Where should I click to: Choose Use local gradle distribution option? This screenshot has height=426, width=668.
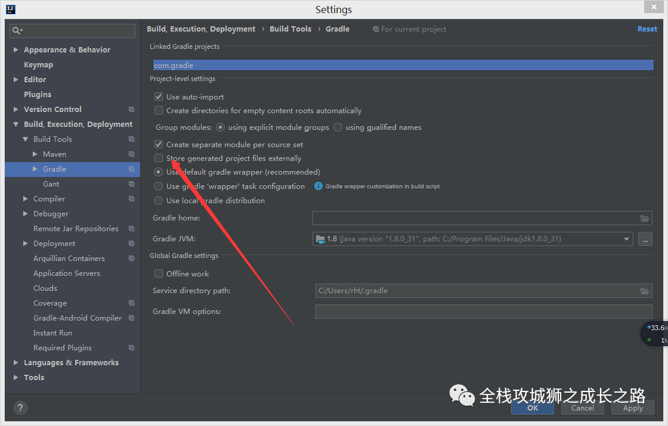[x=158, y=200]
